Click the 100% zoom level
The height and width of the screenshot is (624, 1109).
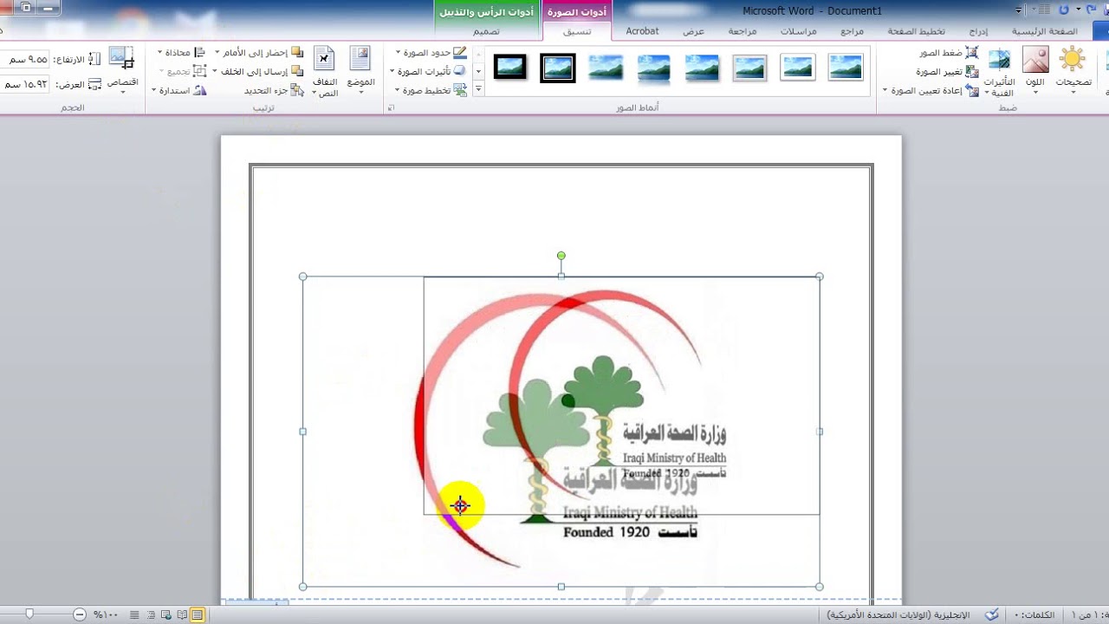(106, 614)
